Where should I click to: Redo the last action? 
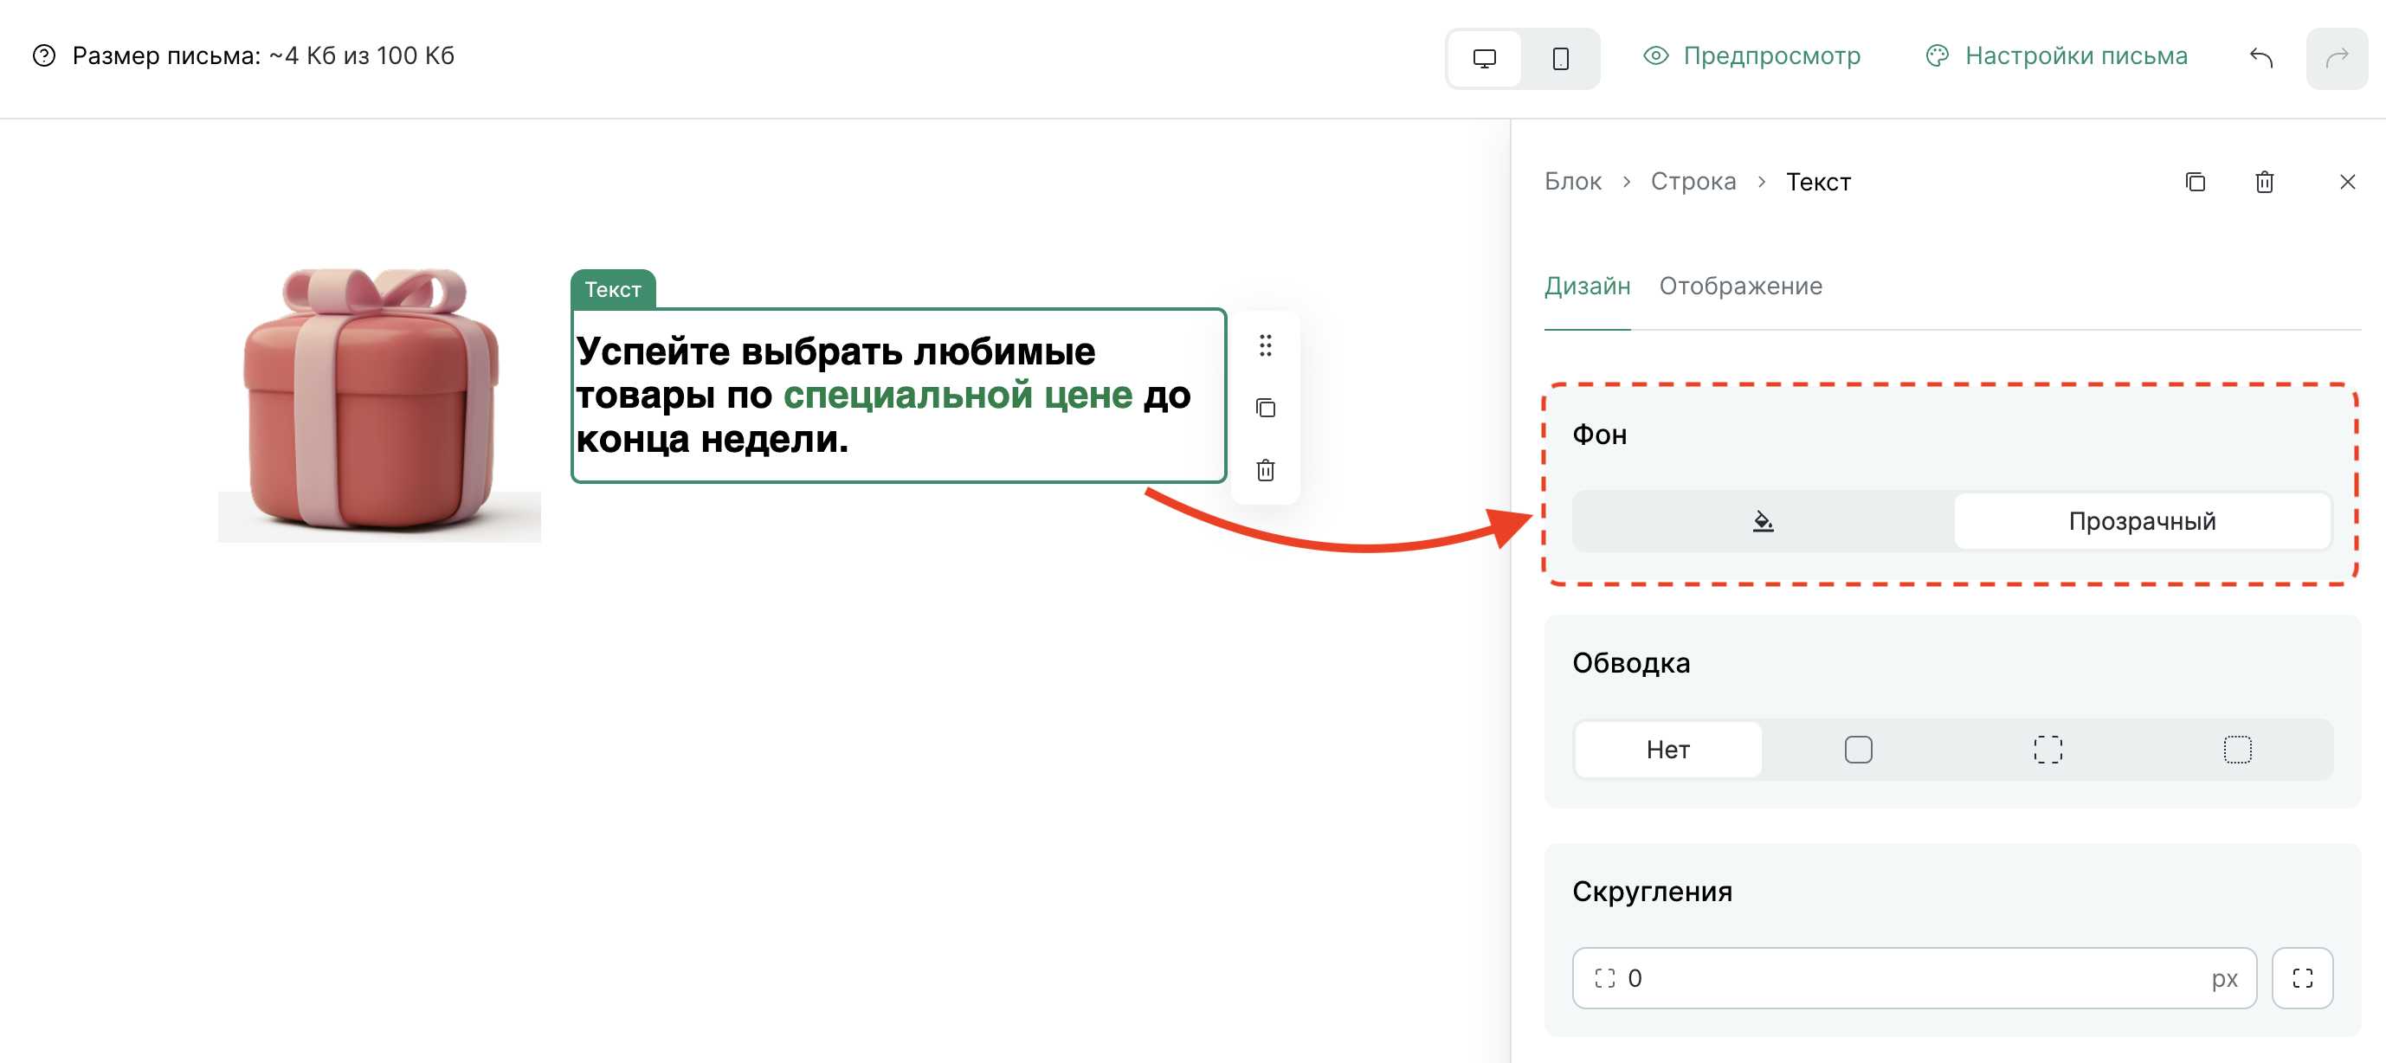coord(2337,58)
